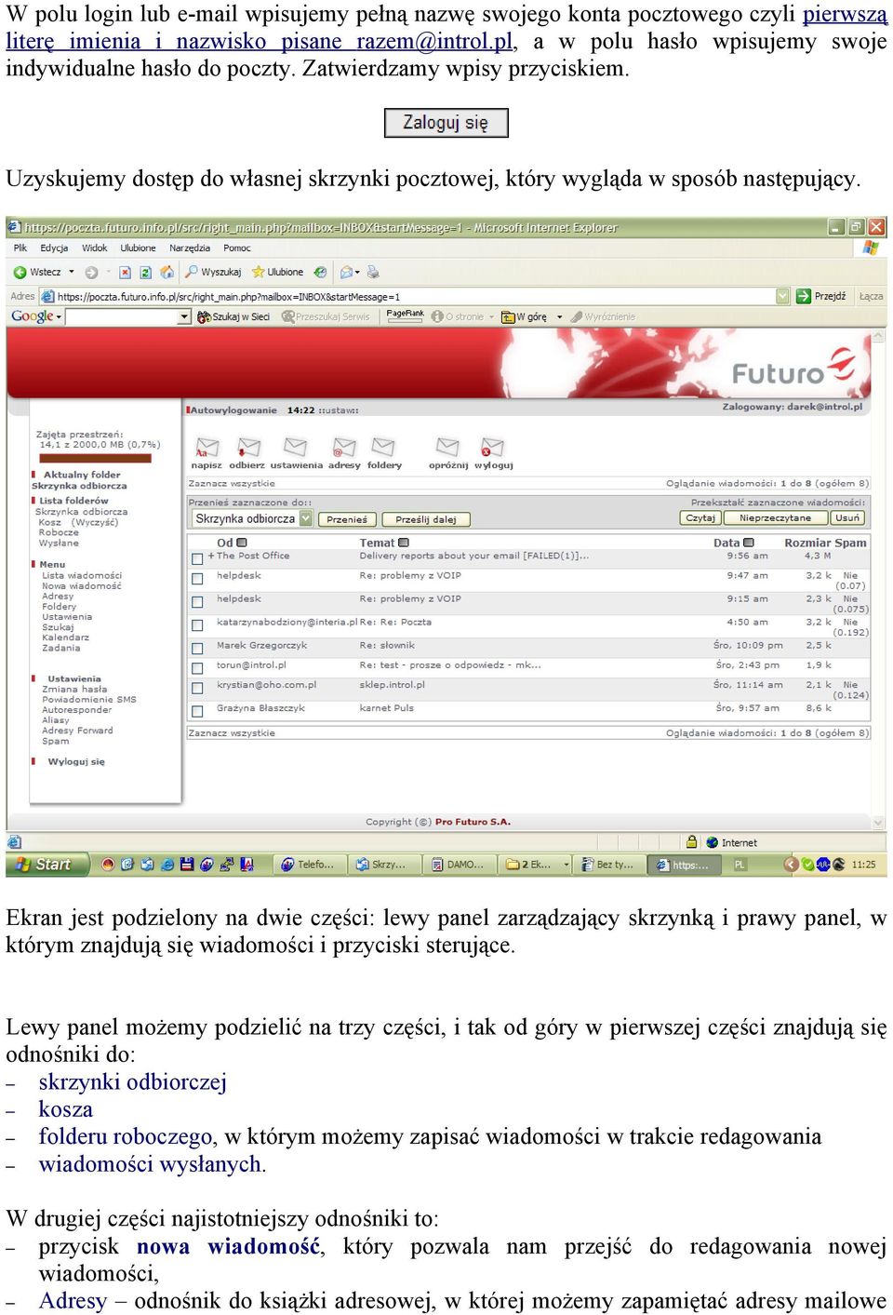Click the top Zaznacz wszystkie link
The image size is (893, 1315).
tap(232, 483)
